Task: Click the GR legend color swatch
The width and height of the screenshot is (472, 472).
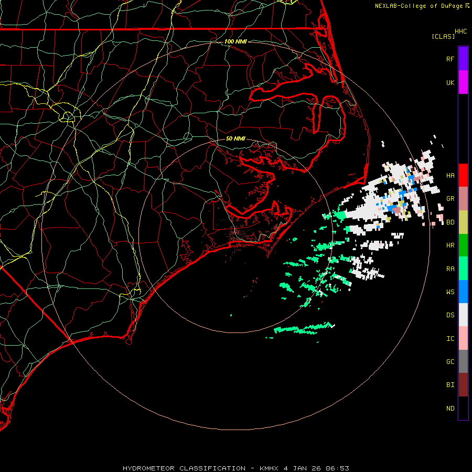Action: (x=463, y=199)
